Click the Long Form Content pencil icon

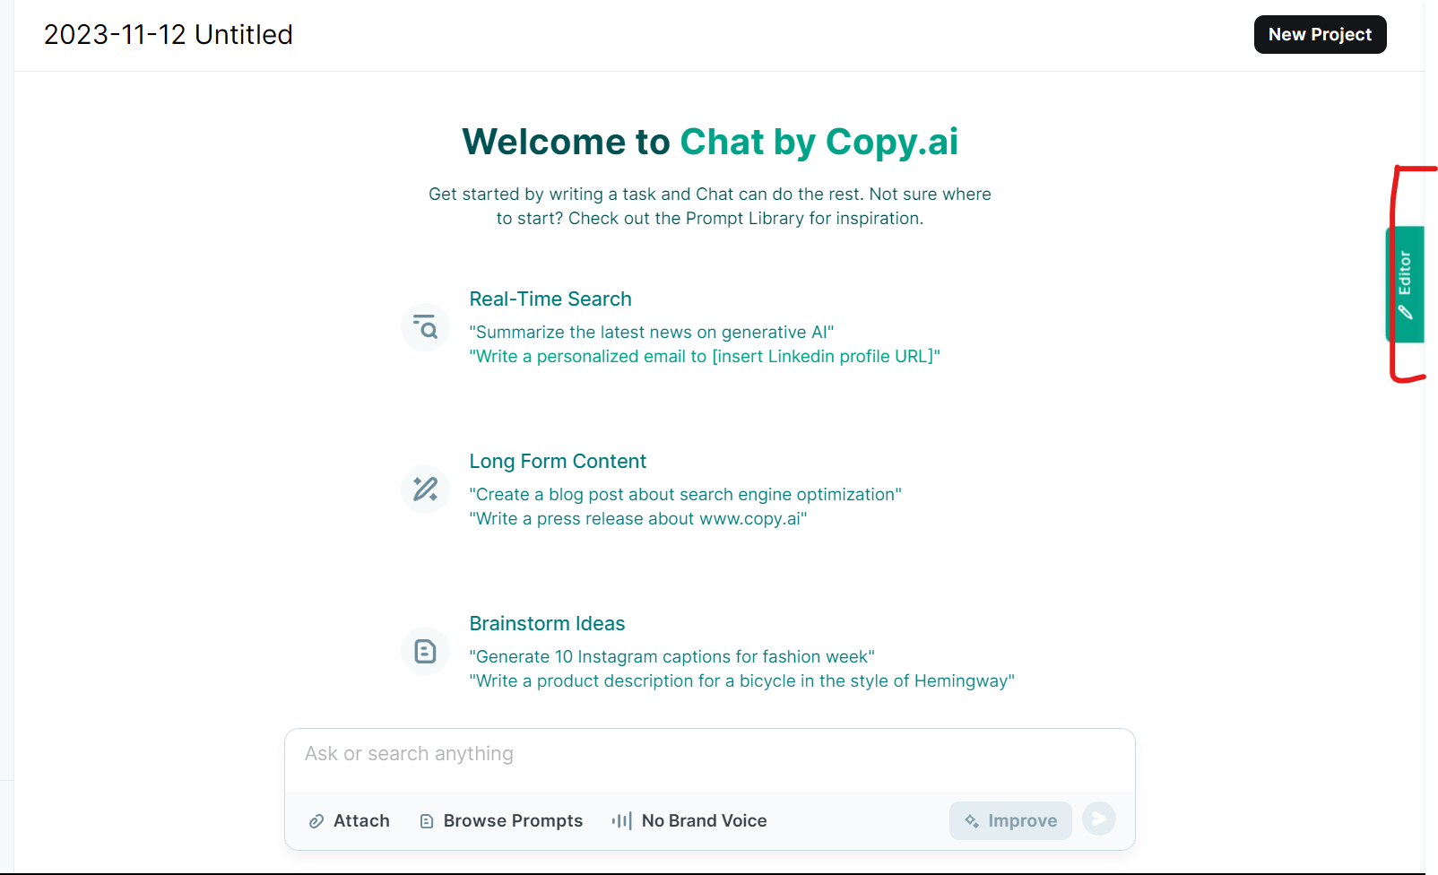(x=425, y=489)
